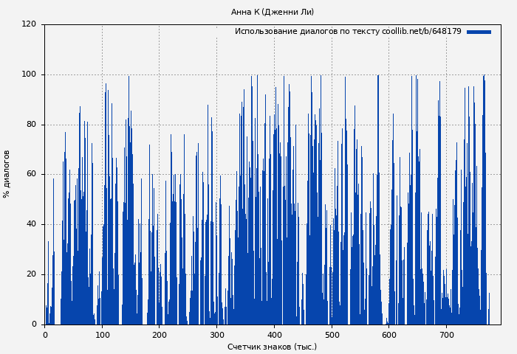The height and width of the screenshot is (354, 517).
Task: Click the y-axis tick label 20
Action: 31,274
